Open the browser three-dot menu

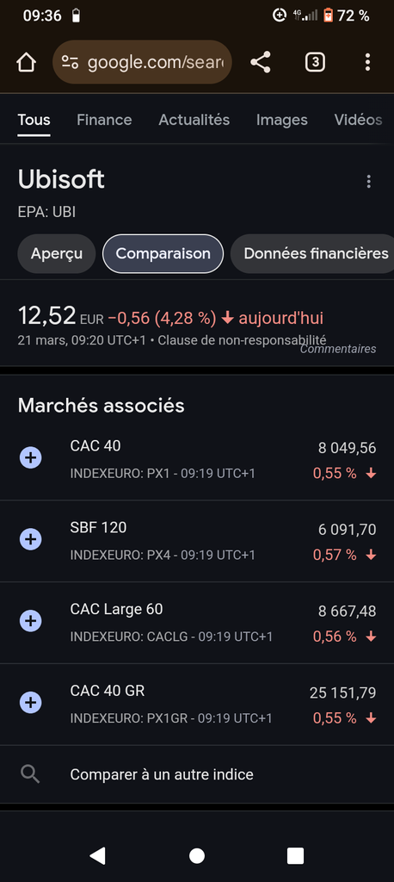(x=367, y=62)
